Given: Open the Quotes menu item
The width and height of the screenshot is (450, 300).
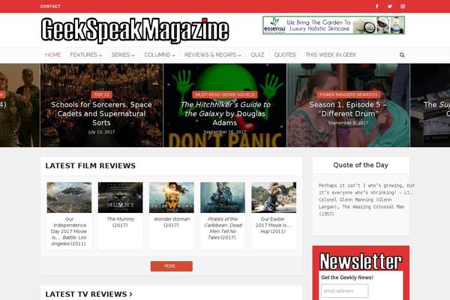Looking at the screenshot, I should pyautogui.click(x=285, y=55).
